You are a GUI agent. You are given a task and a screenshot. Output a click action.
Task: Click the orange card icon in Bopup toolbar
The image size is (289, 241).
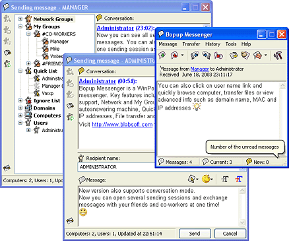[x=257, y=55]
